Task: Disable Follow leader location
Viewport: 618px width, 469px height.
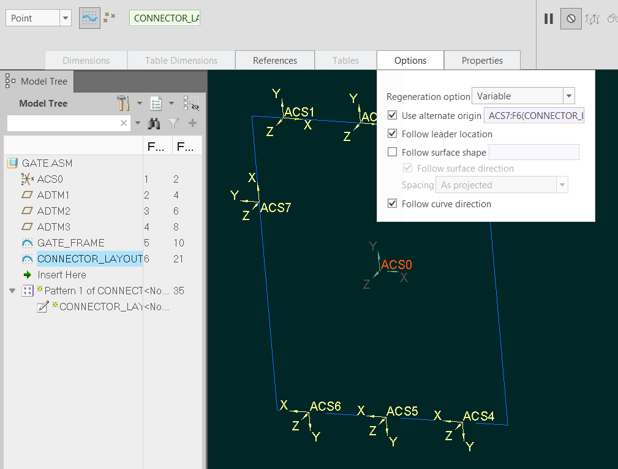Action: click(x=392, y=134)
